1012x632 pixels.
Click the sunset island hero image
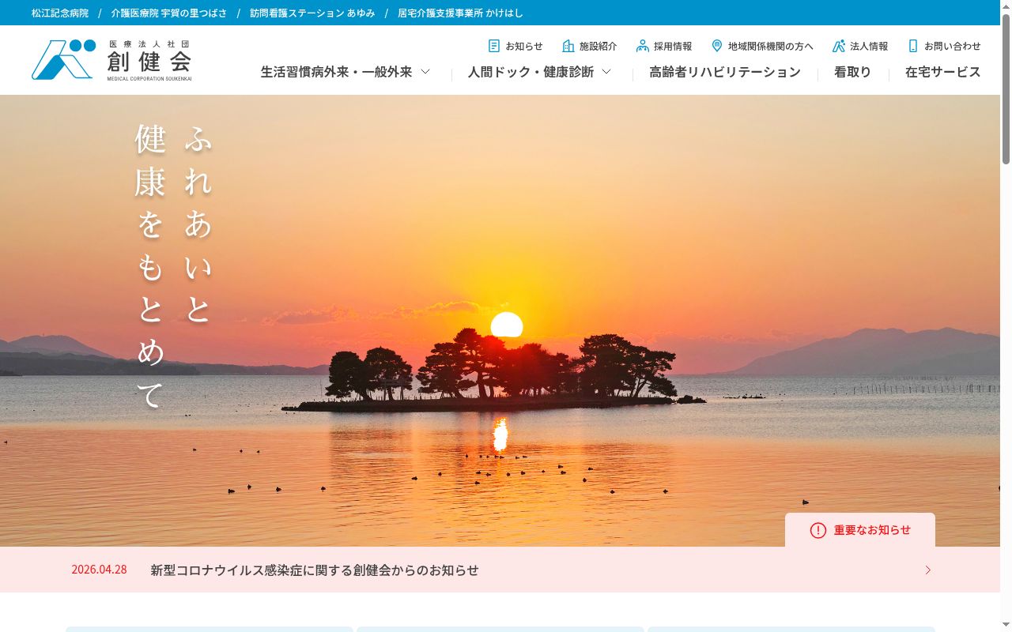pos(500,321)
